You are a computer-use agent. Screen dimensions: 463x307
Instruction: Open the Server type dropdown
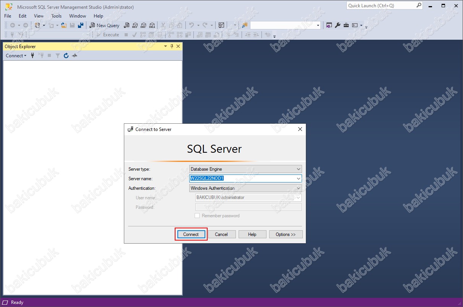(245, 169)
